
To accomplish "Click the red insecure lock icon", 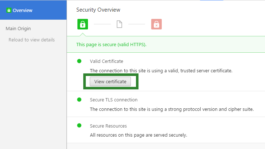I will [156, 24].
